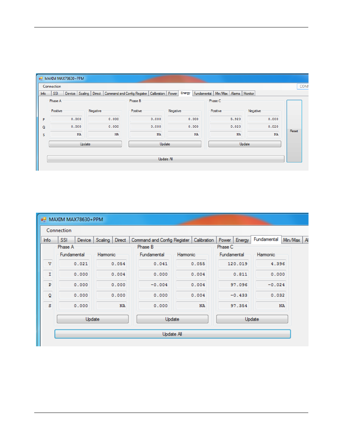Click the S row button in the Fundamental window
The width and height of the screenshot is (340, 440).
coord(48,306)
